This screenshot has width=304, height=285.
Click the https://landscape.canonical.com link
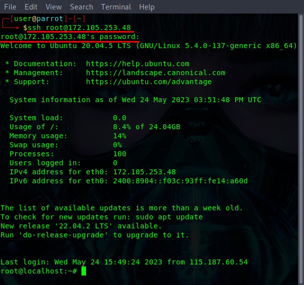[x=155, y=73]
